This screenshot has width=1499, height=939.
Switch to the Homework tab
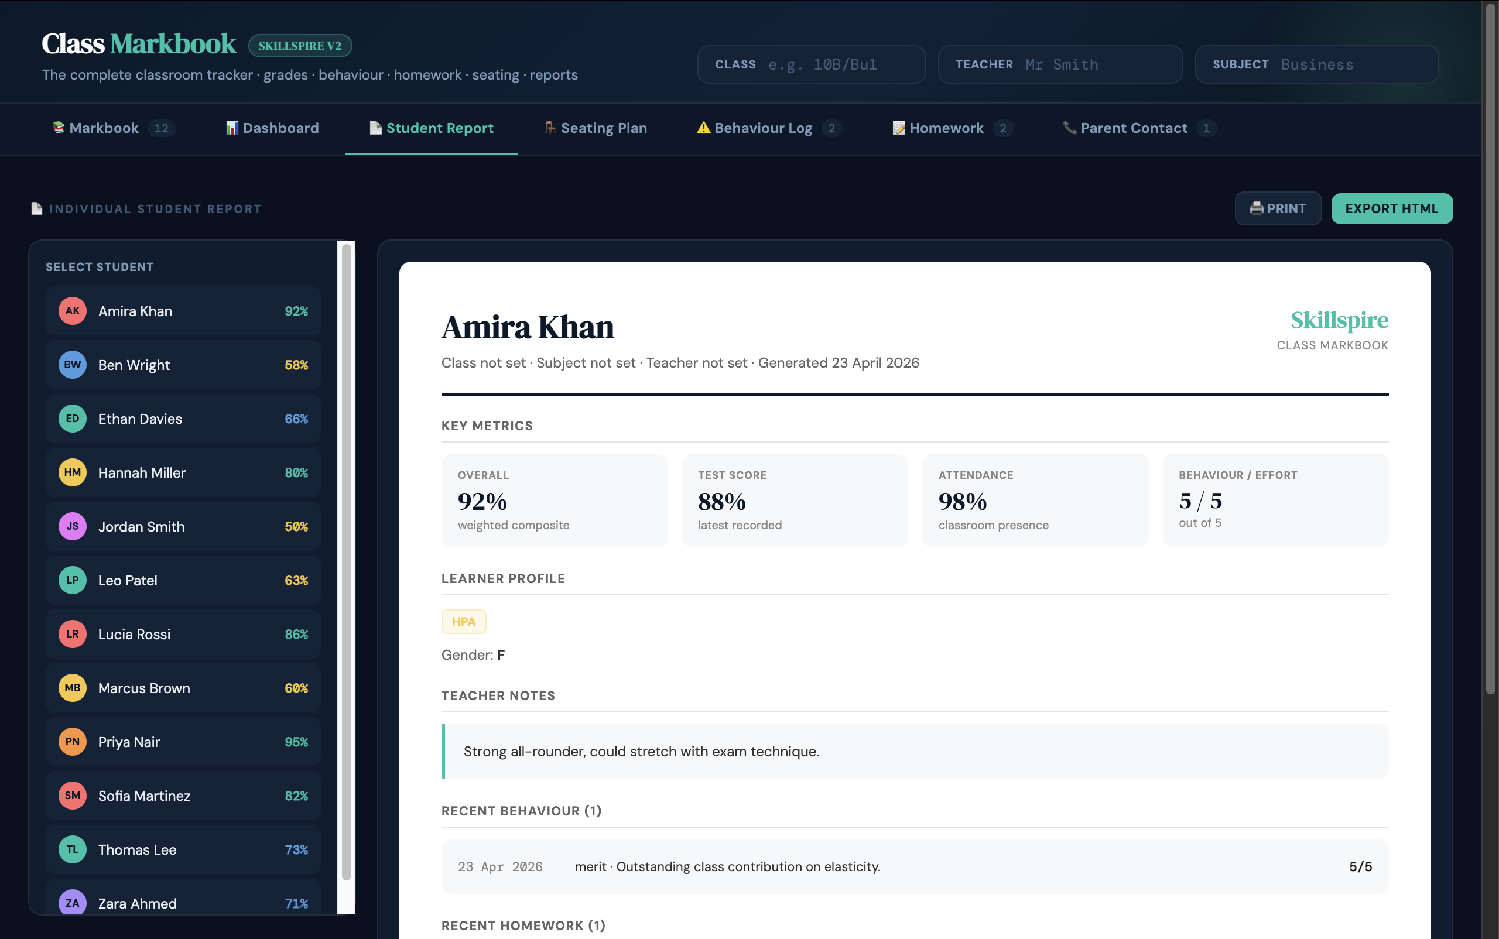[x=946, y=128]
